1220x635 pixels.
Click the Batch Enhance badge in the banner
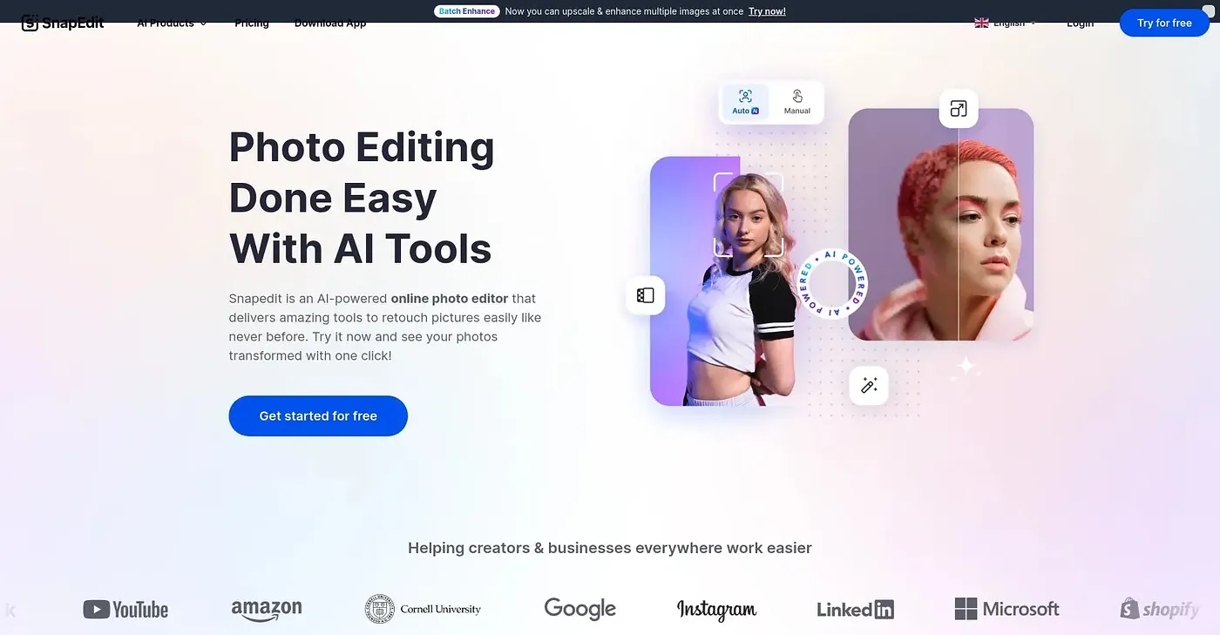point(467,11)
